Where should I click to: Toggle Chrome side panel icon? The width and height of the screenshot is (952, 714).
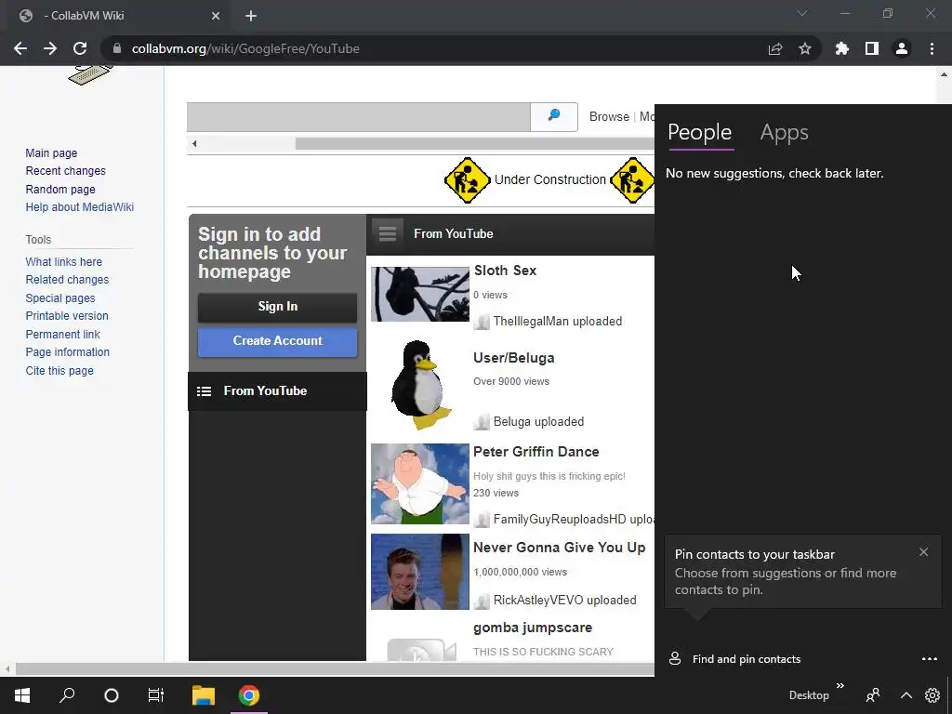[x=872, y=48]
